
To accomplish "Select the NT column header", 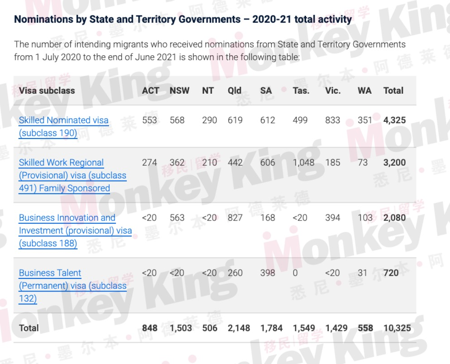I will (208, 91).
